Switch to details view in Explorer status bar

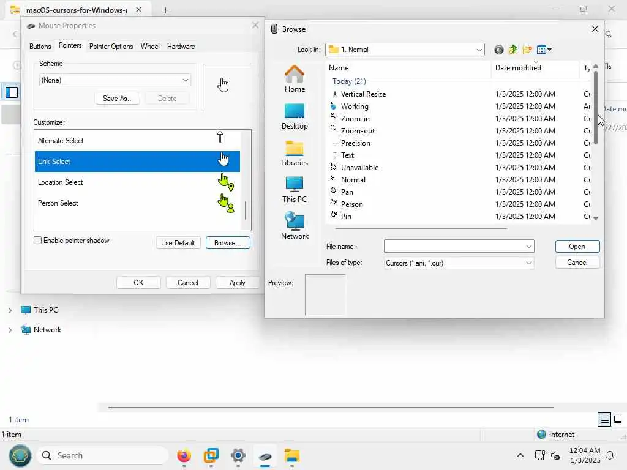[x=604, y=419]
